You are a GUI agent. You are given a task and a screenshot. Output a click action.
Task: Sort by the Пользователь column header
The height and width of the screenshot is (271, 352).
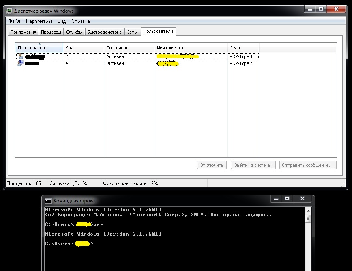(x=39, y=47)
